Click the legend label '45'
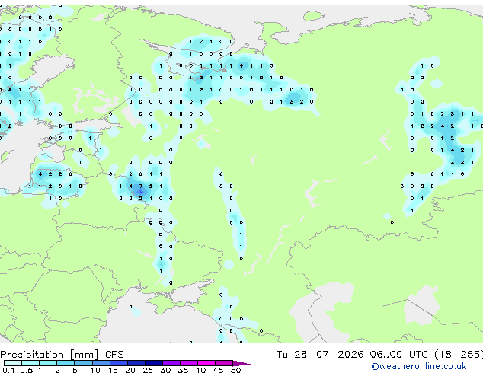Image resolution: width=483 pixels, height=373 pixels. tap(218, 370)
